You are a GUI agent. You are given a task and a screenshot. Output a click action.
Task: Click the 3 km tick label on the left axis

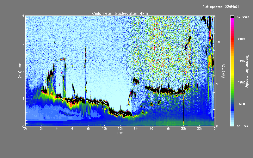[23, 43]
